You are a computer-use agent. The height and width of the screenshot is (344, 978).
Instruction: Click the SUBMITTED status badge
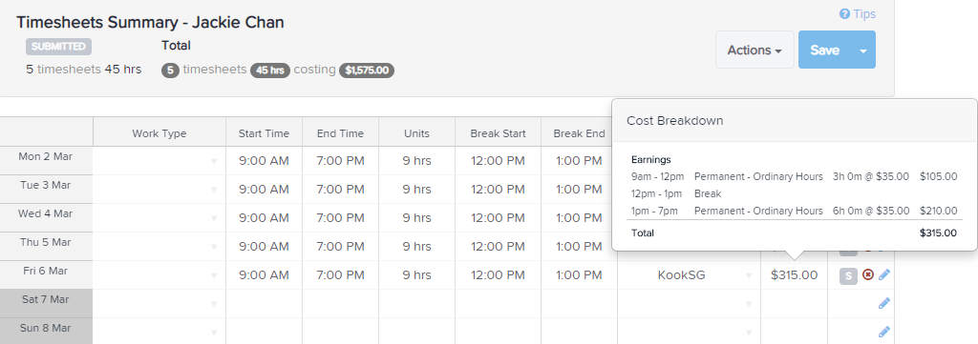pyautogui.click(x=58, y=47)
